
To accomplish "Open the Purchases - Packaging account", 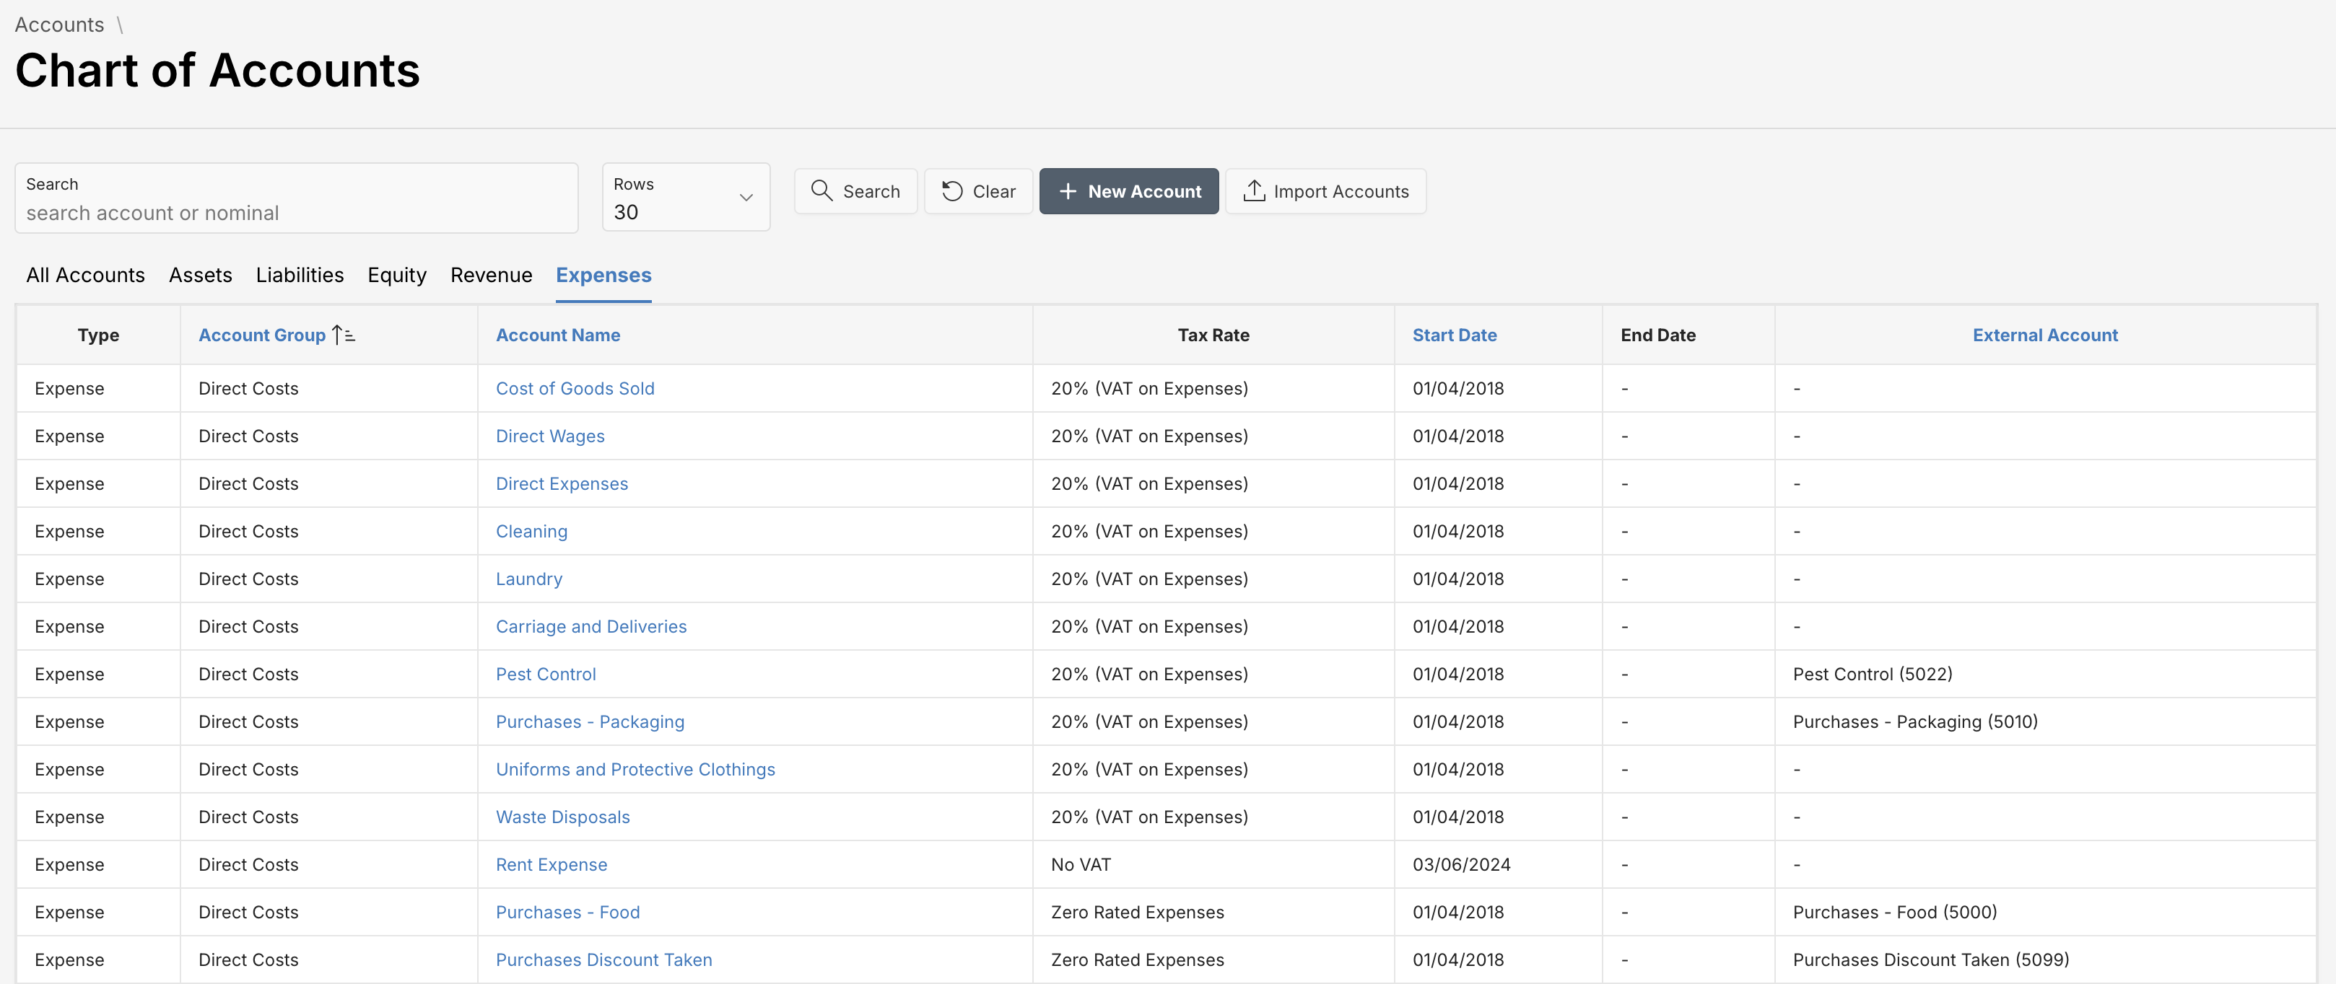I will [590, 722].
